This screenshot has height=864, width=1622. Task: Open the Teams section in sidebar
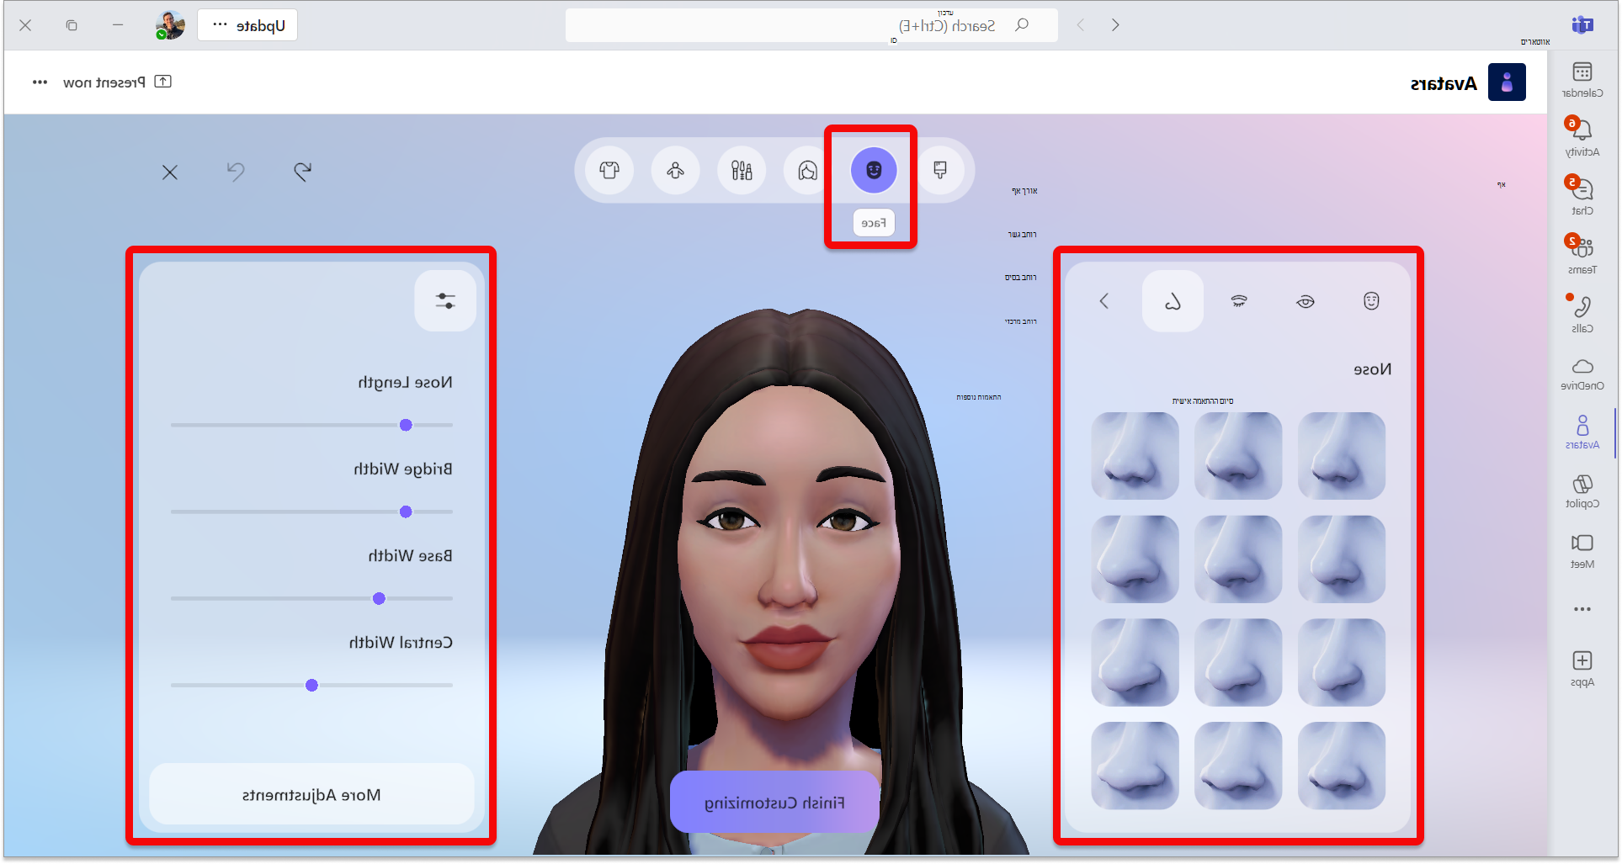tap(1582, 255)
